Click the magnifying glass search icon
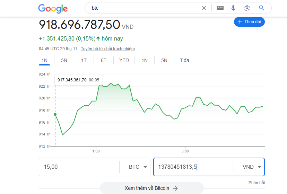 [261, 8]
